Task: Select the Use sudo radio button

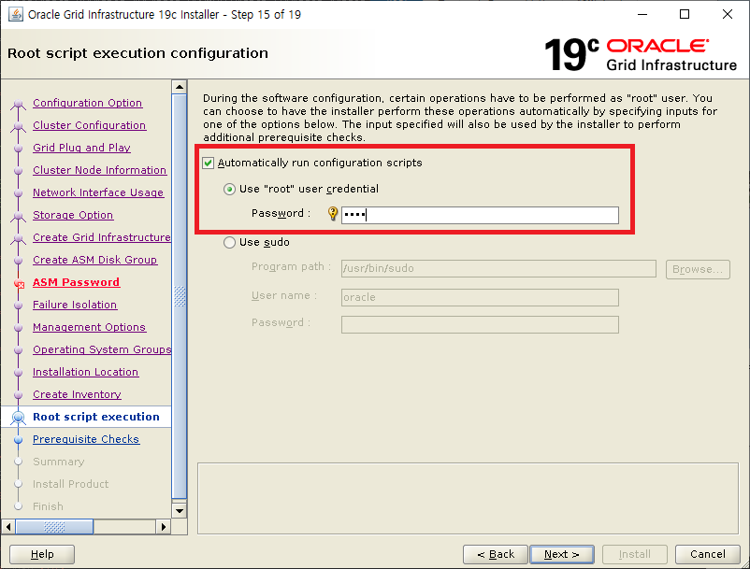Action: [230, 243]
